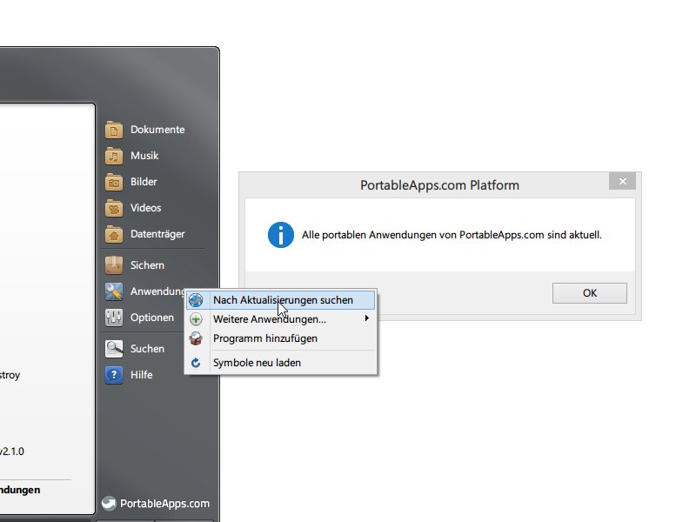Click the Programm hinzufügen package icon
Image resolution: width=696 pixels, height=522 pixels.
(196, 338)
